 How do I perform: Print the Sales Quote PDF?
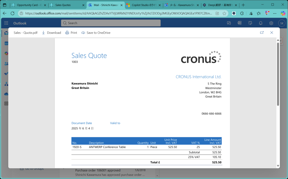[71, 33]
